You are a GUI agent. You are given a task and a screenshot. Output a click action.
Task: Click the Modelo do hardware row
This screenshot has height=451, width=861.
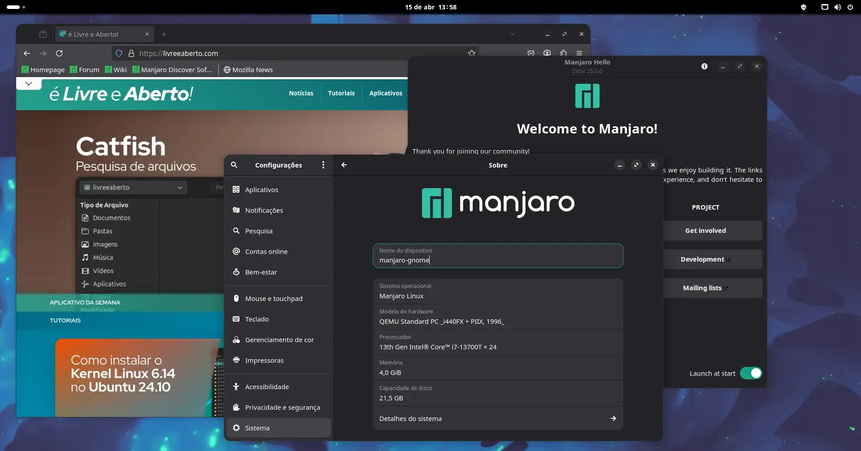498,317
